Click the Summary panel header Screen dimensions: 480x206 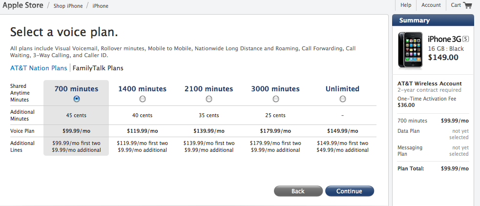click(433, 20)
